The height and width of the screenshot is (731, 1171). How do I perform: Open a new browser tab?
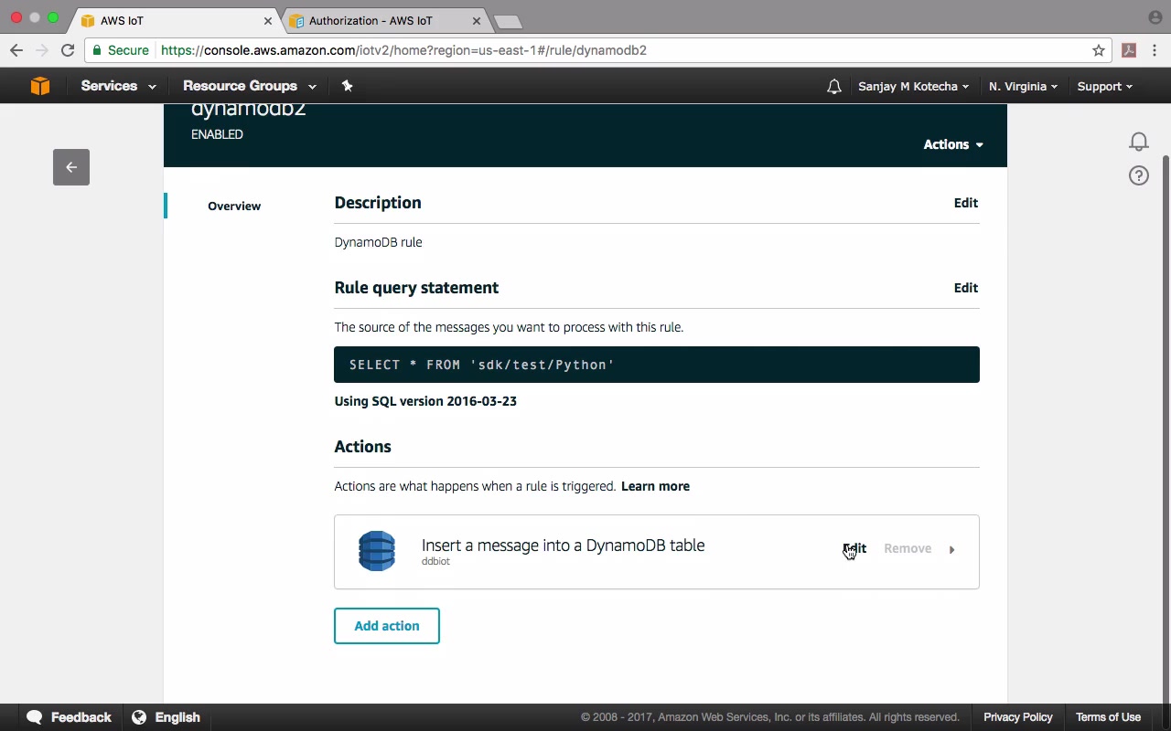click(507, 21)
